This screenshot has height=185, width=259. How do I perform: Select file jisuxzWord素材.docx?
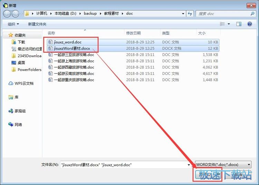coord(133,48)
